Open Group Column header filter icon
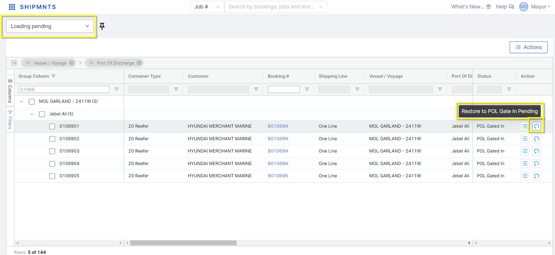This screenshot has width=555, height=255. click(54, 76)
